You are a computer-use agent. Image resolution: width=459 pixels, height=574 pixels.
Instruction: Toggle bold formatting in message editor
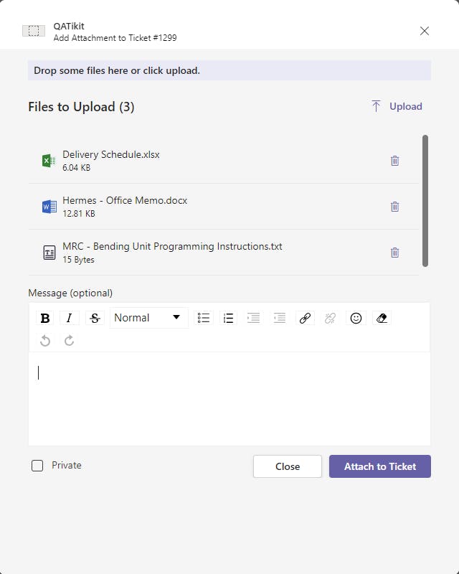[x=45, y=318]
